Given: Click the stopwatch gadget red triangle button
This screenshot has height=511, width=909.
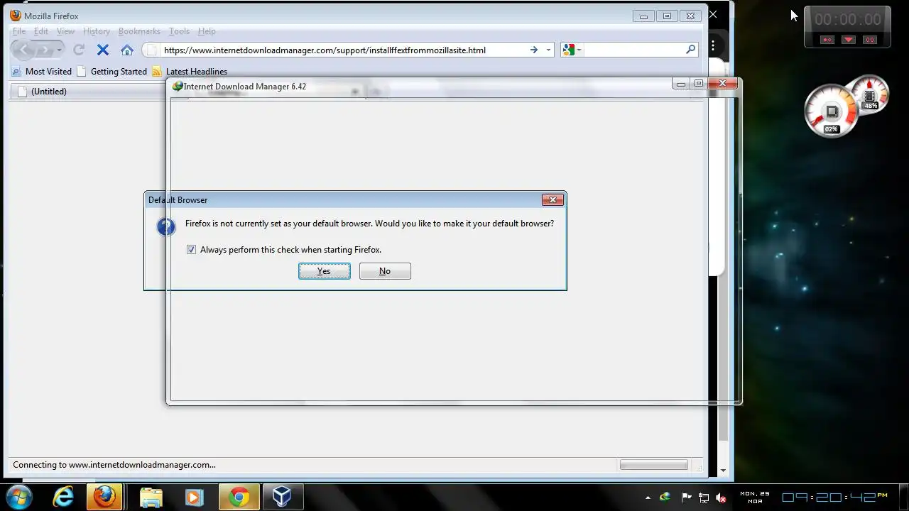Looking at the screenshot, I should tap(849, 40).
